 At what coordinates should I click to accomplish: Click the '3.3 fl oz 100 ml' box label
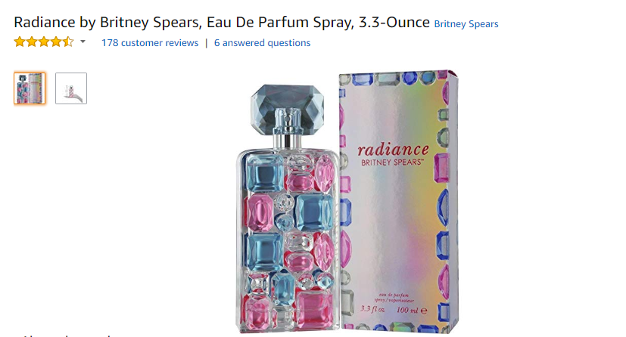394,310
